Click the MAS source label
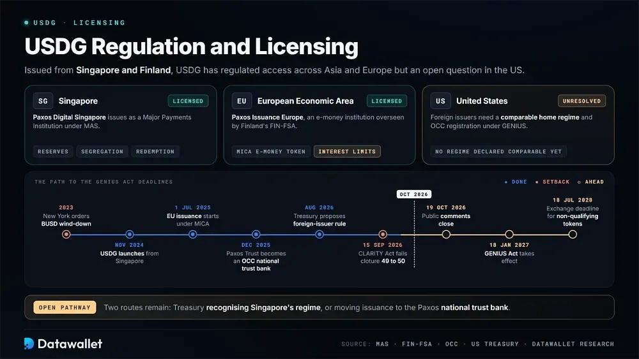The height and width of the screenshot is (359, 639). (x=382, y=344)
